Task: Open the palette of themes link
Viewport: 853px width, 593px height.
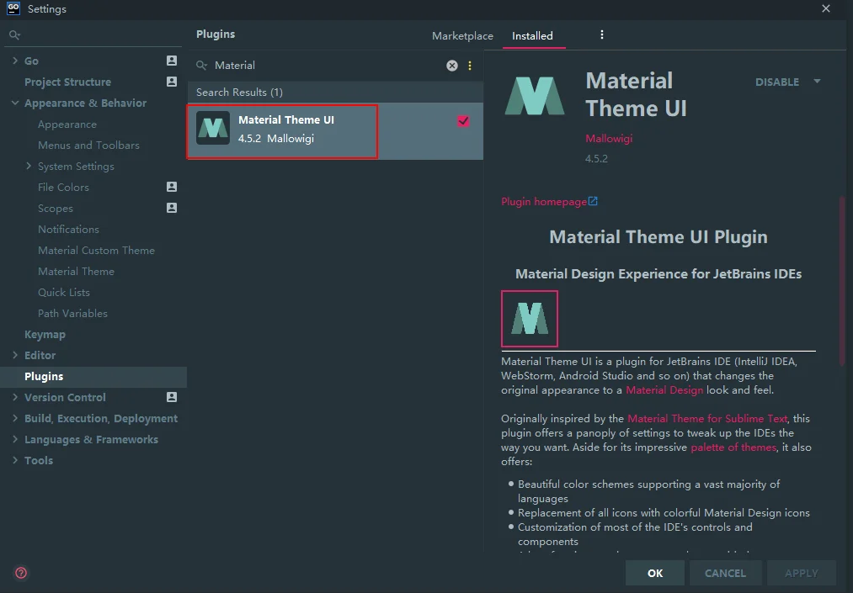Action: 733,447
